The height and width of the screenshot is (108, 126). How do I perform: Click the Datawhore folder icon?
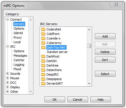(x=43, y=70)
